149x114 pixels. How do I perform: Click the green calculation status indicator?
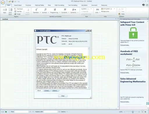coord(6,112)
